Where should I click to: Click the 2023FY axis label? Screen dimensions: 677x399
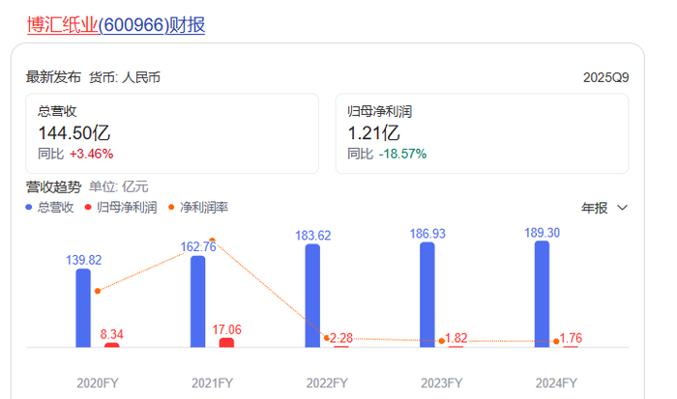[442, 383]
